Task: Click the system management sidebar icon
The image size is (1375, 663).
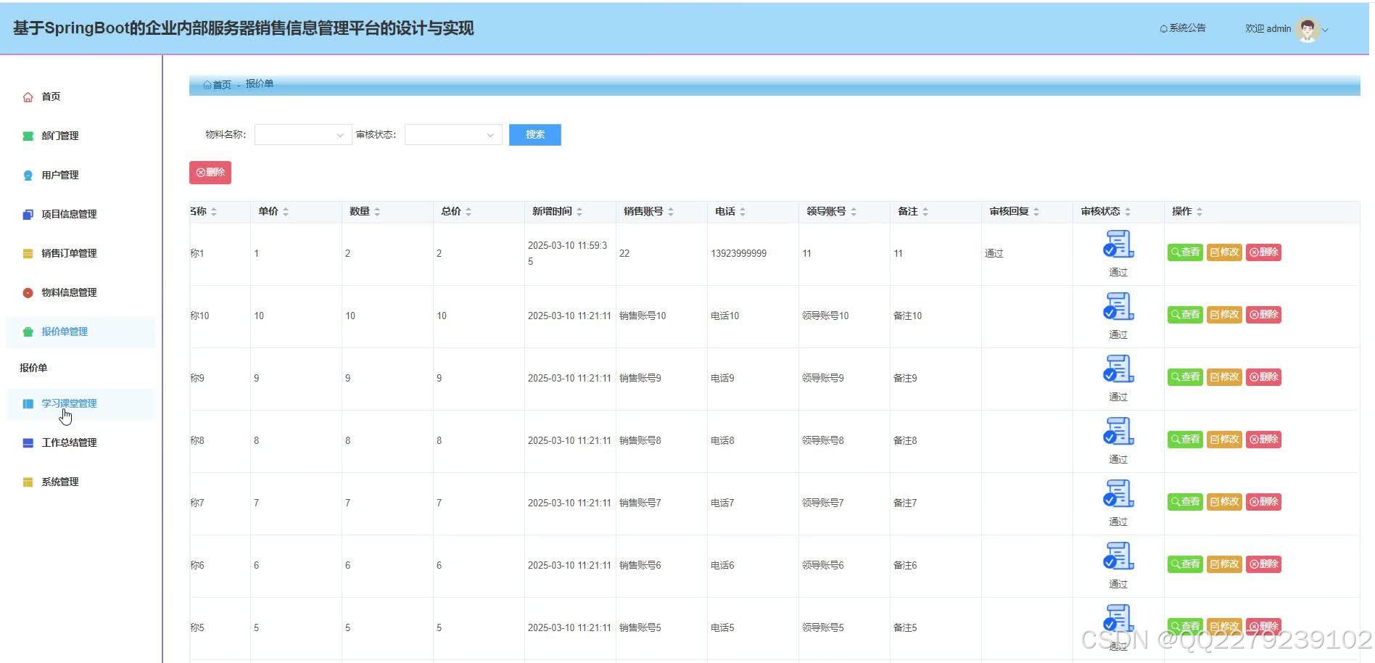Action: click(28, 482)
